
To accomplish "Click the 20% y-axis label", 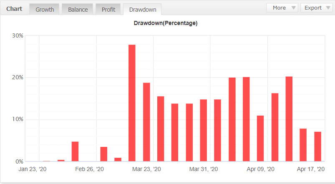I will tap(18, 78).
